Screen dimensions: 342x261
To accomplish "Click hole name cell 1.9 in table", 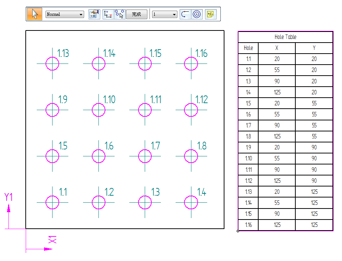I will tap(248, 148).
